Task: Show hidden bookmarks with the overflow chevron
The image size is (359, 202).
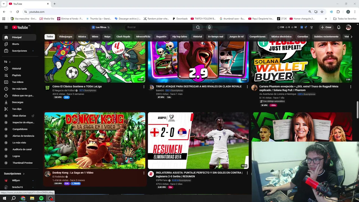Action: coord(326,19)
